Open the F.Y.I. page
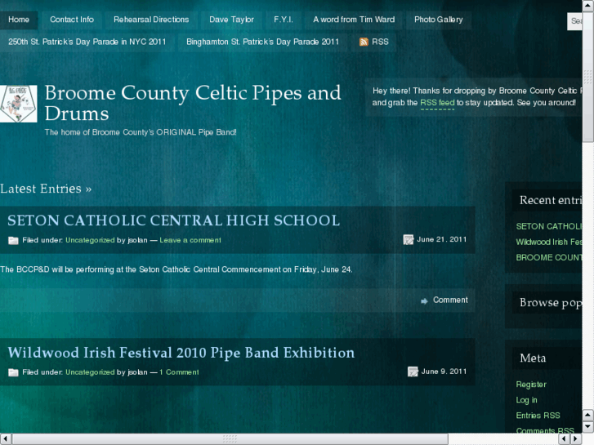This screenshot has height=445, width=594. (284, 20)
